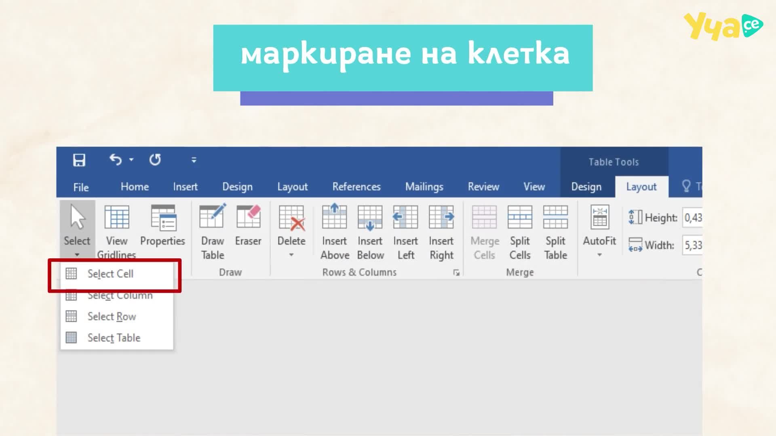Click the Save icon in quick access toolbar

(79, 160)
